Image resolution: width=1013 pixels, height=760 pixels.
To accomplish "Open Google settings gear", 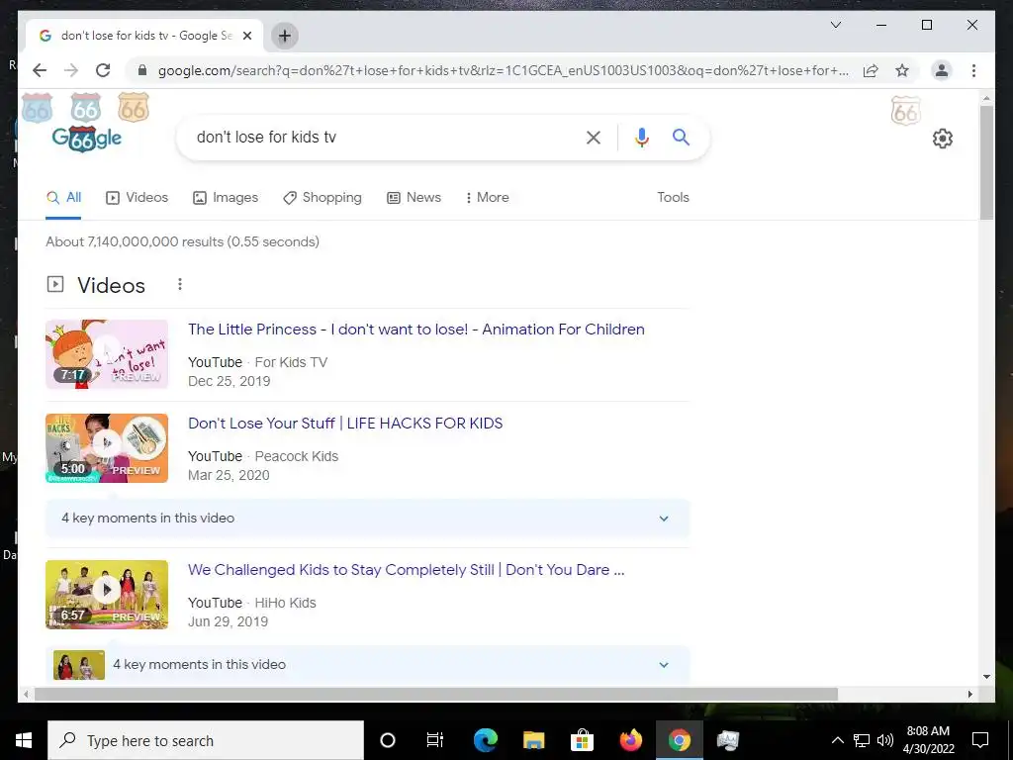I will pos(943,139).
